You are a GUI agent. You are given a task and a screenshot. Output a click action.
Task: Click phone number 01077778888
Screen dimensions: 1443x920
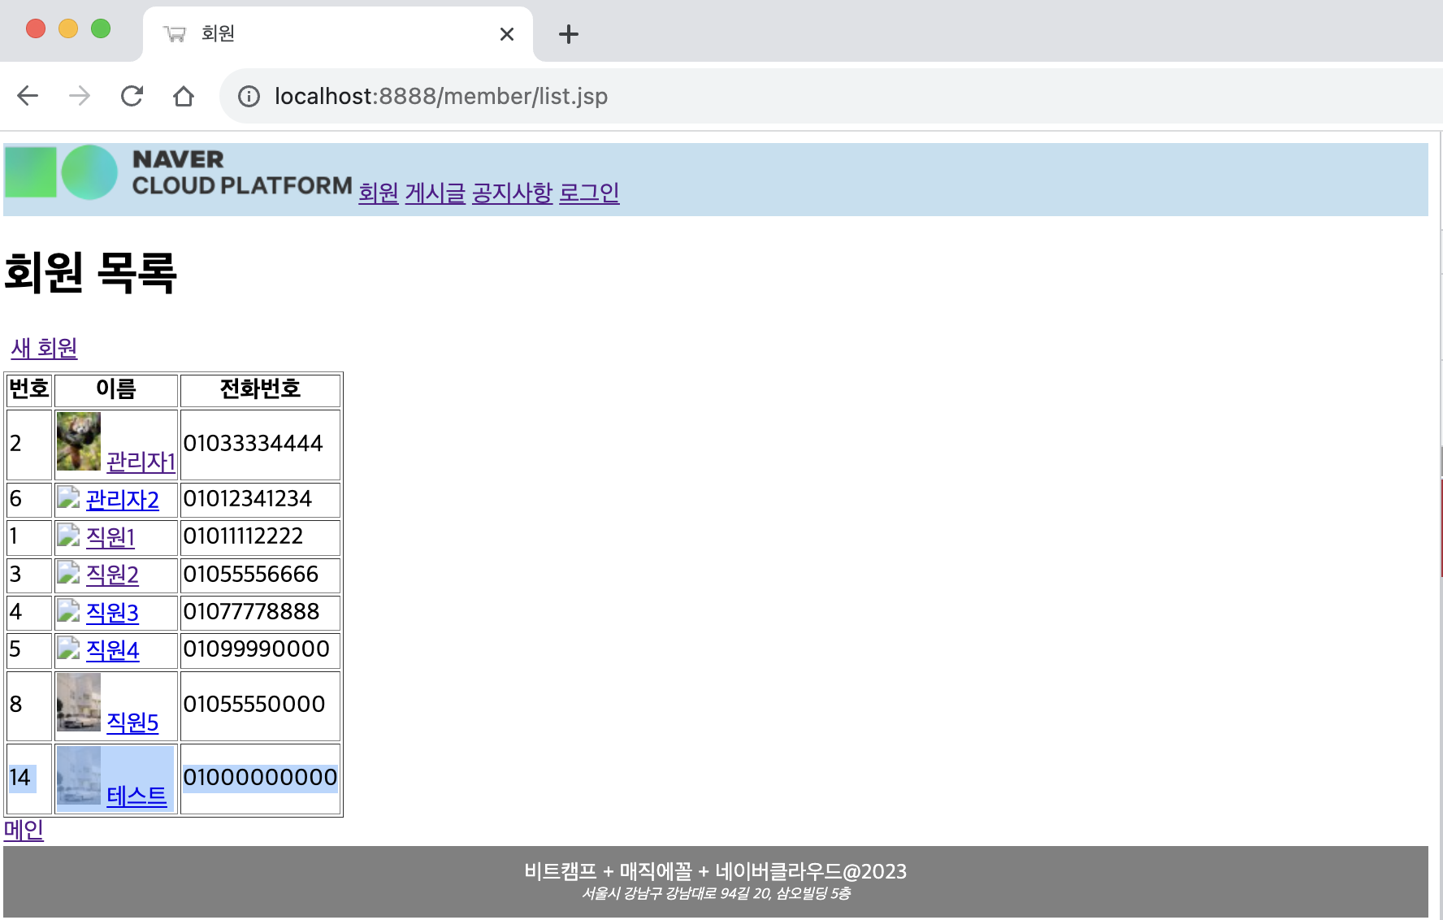tap(251, 611)
